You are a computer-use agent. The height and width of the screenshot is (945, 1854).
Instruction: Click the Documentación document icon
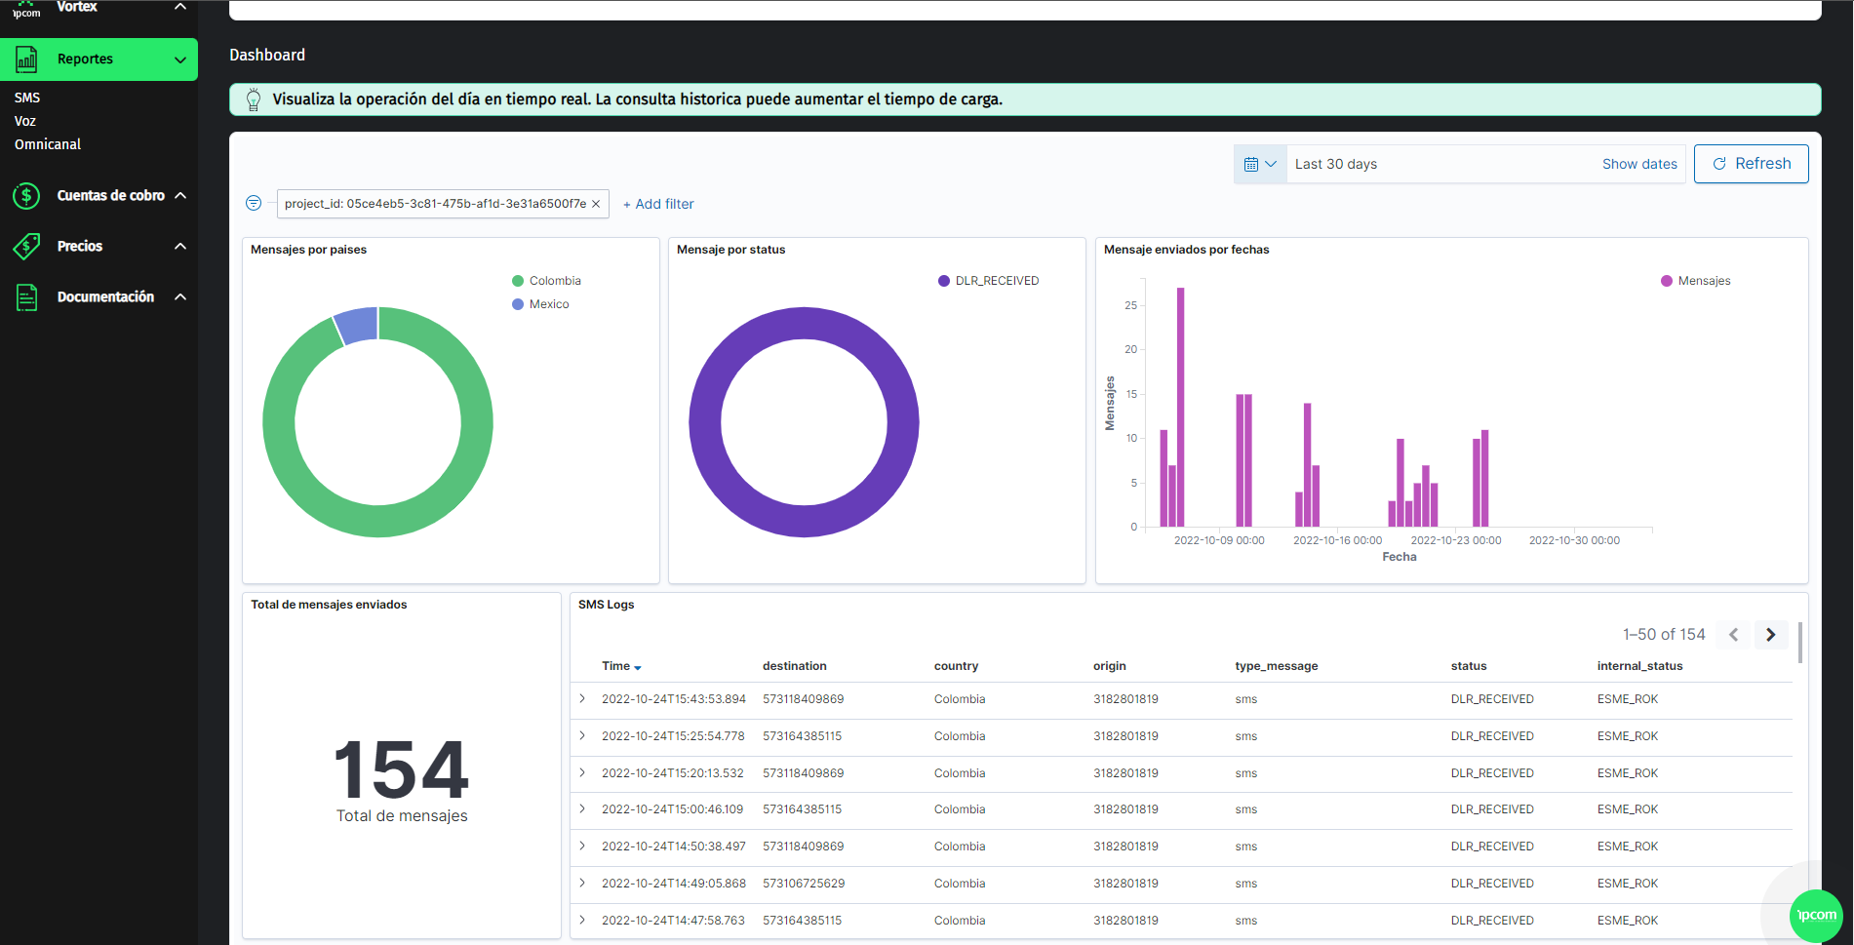pos(26,297)
